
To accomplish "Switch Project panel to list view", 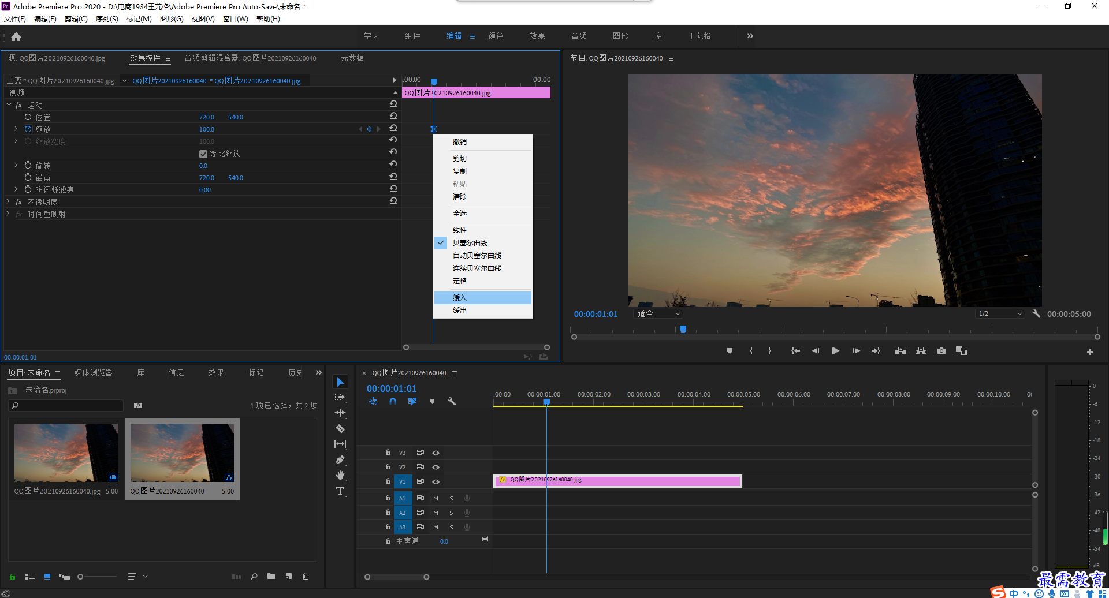I will pyautogui.click(x=30, y=576).
